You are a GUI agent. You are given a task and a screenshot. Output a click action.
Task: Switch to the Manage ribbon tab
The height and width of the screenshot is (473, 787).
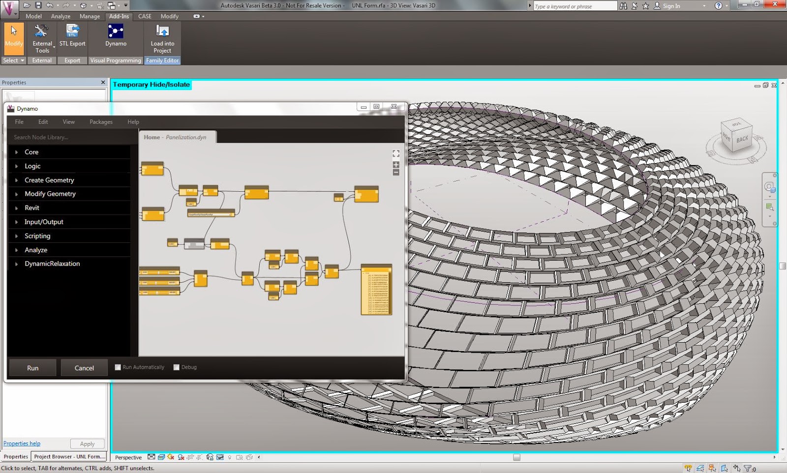90,16
